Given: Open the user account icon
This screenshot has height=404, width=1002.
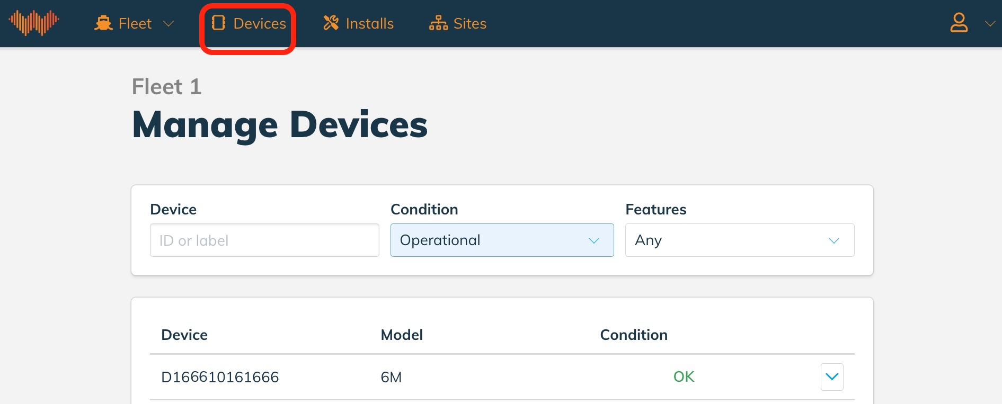Looking at the screenshot, I should (x=959, y=23).
